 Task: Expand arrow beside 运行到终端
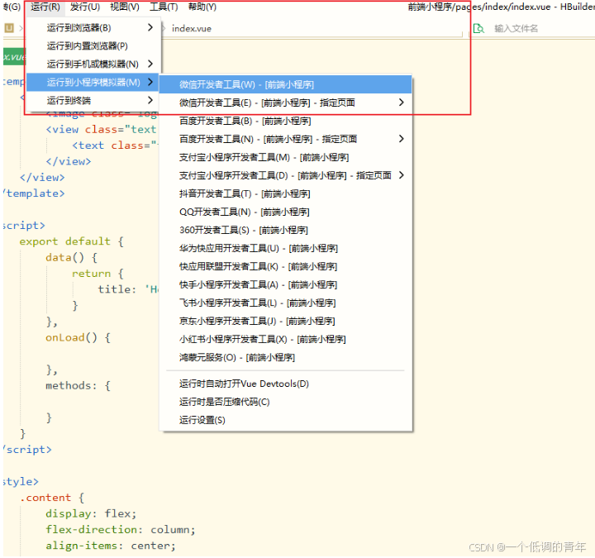(x=150, y=100)
